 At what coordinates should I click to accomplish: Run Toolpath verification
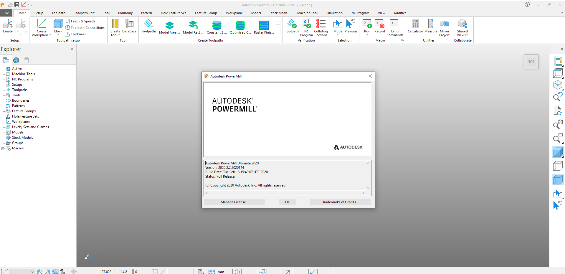coord(292,26)
